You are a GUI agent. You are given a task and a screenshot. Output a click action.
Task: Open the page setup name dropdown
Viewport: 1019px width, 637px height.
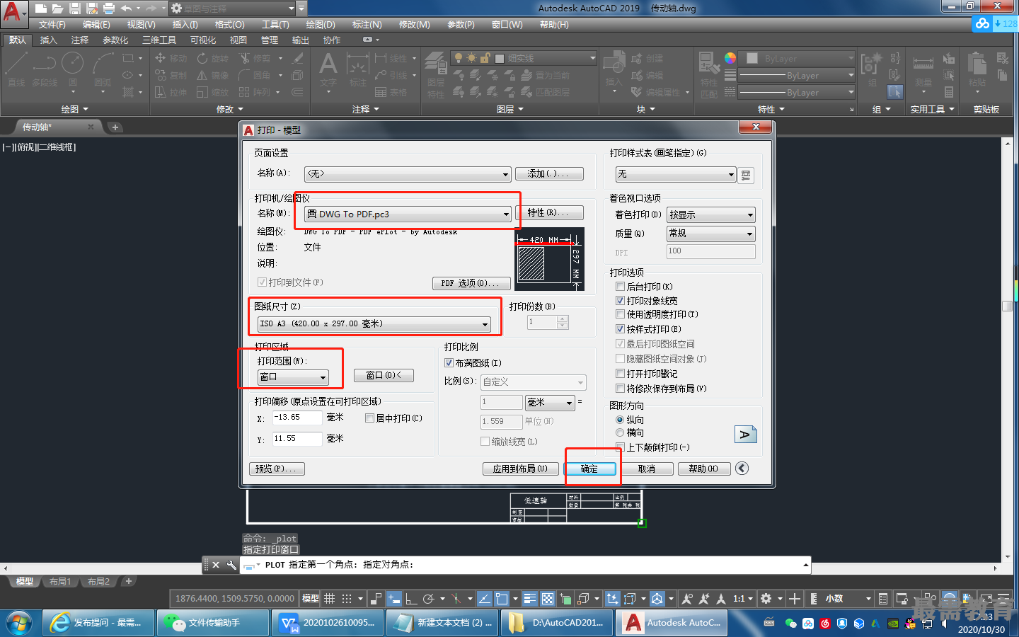pyautogui.click(x=408, y=174)
